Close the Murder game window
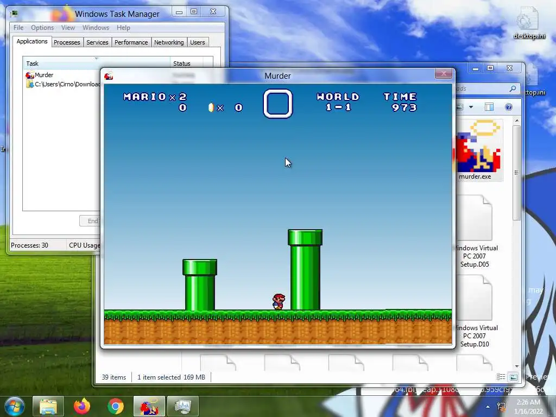556x417 pixels. click(443, 73)
